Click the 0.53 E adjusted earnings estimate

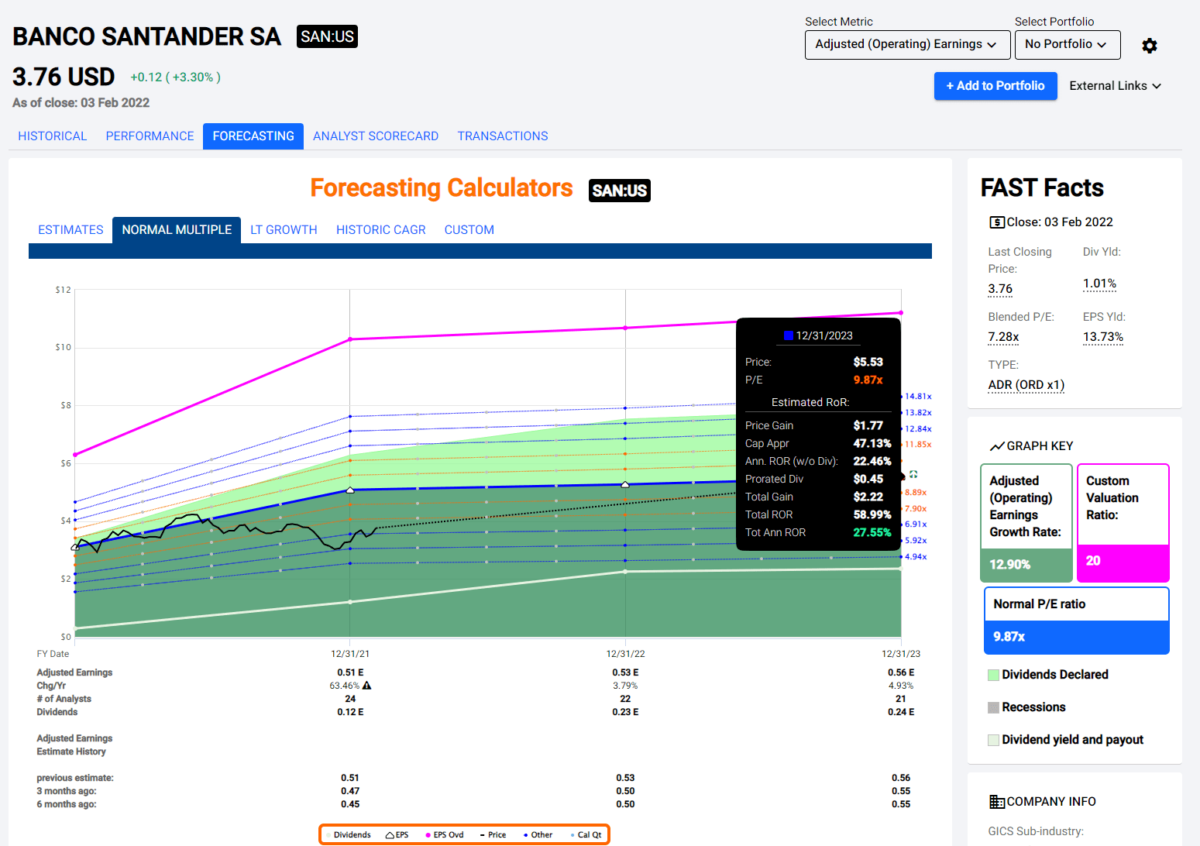coord(625,672)
